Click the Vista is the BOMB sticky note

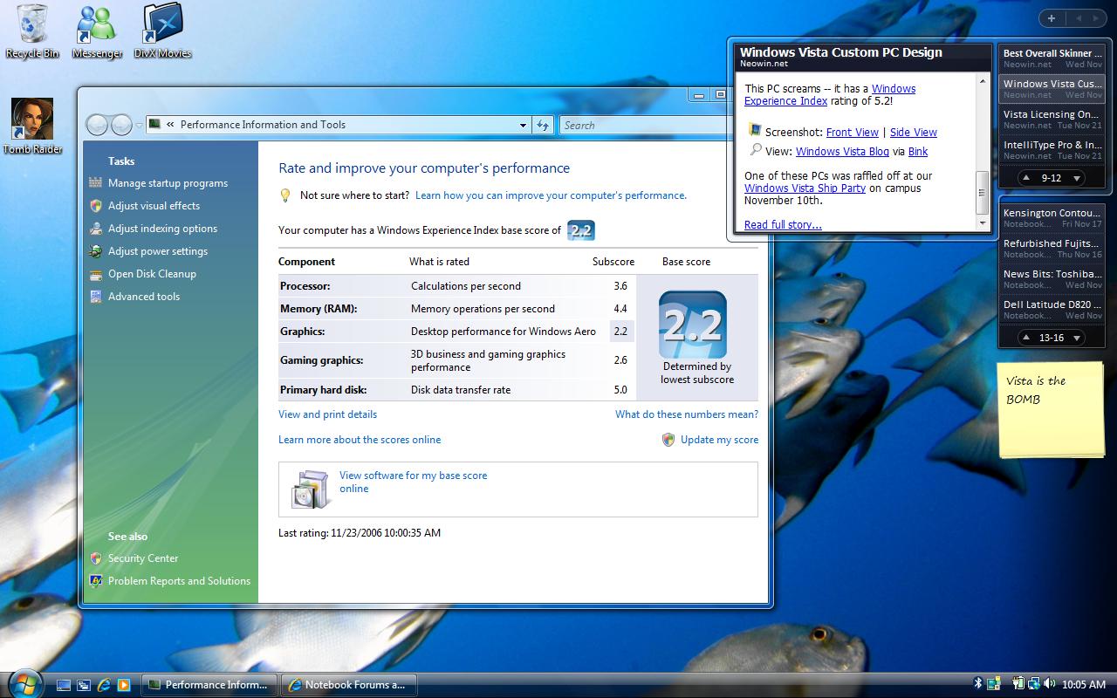(1051, 408)
